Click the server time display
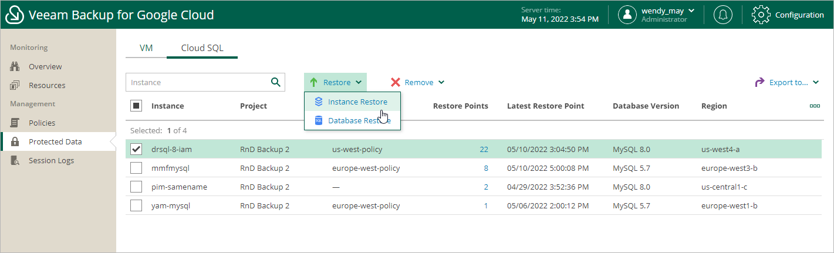Screen dimensions: 834x253 click(560, 15)
